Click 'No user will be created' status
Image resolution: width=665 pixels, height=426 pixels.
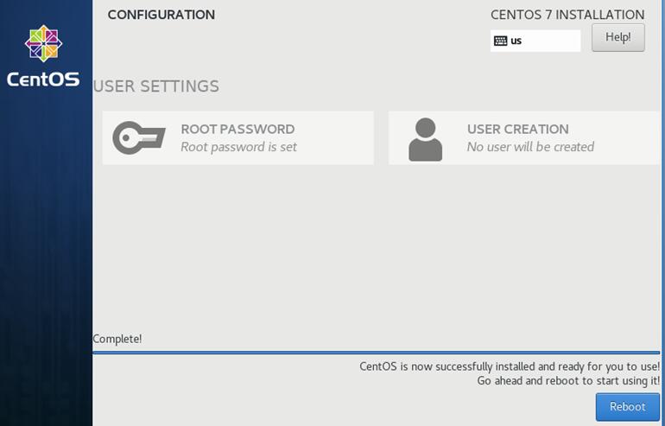[x=530, y=147]
